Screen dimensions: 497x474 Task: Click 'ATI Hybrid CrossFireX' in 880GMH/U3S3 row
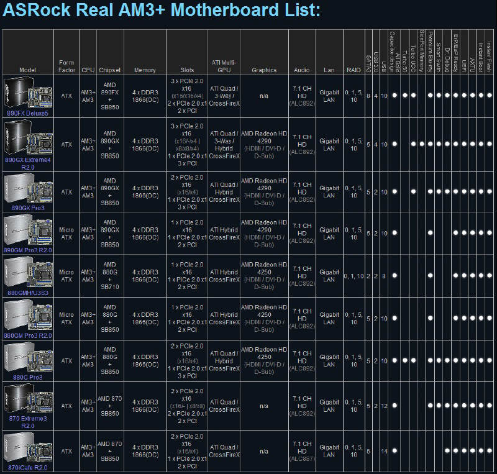coord(224,276)
